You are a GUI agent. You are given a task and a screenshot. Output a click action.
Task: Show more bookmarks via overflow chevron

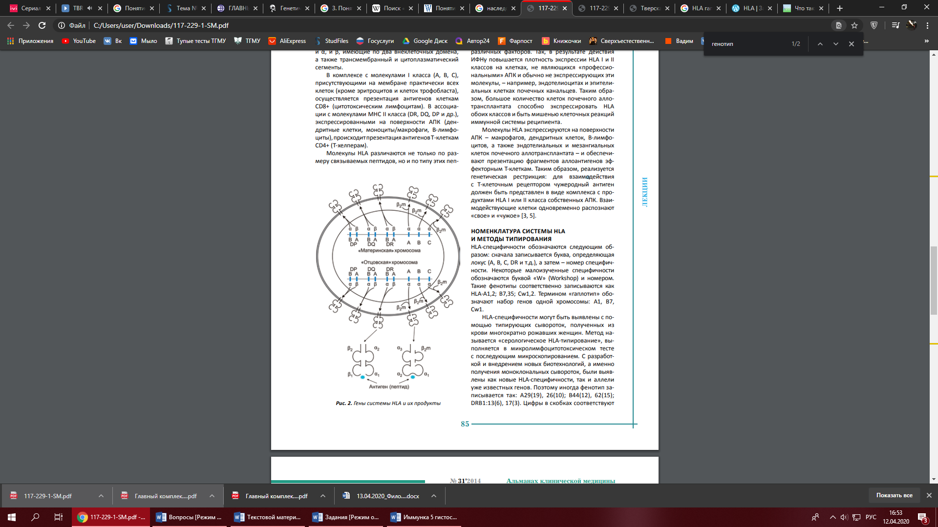click(926, 41)
